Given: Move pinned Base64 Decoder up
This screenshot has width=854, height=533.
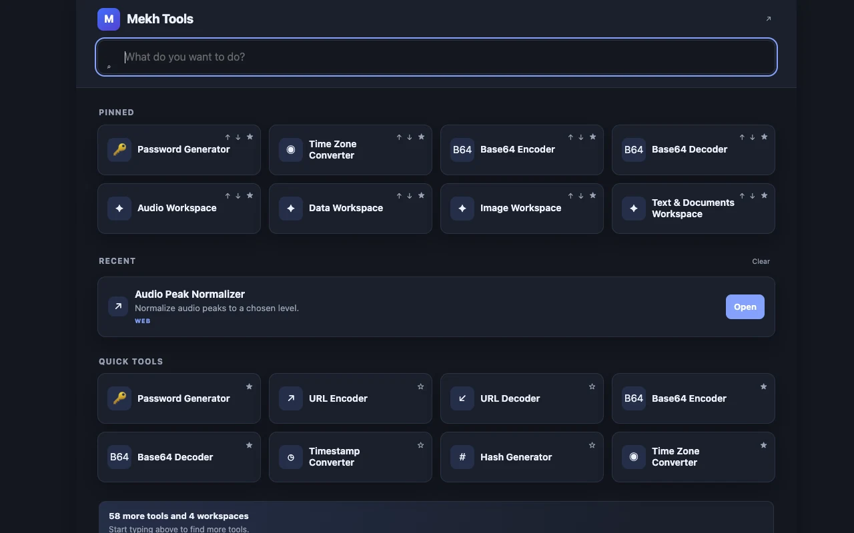Looking at the screenshot, I should point(742,137).
